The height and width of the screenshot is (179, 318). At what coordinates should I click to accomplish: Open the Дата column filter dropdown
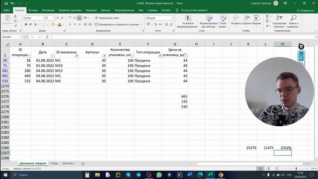point(53,56)
